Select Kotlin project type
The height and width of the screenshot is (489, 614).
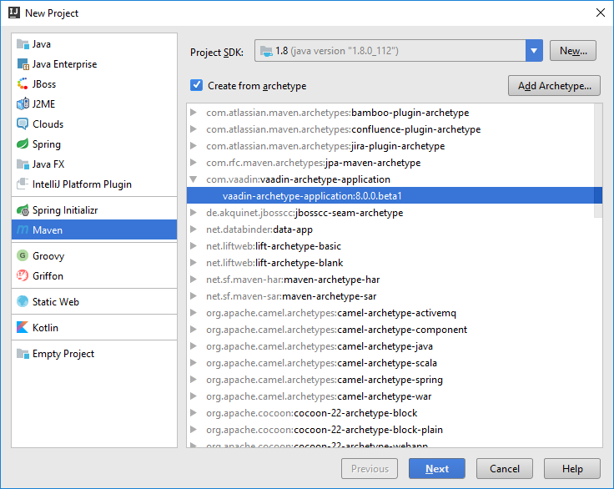coord(94,328)
